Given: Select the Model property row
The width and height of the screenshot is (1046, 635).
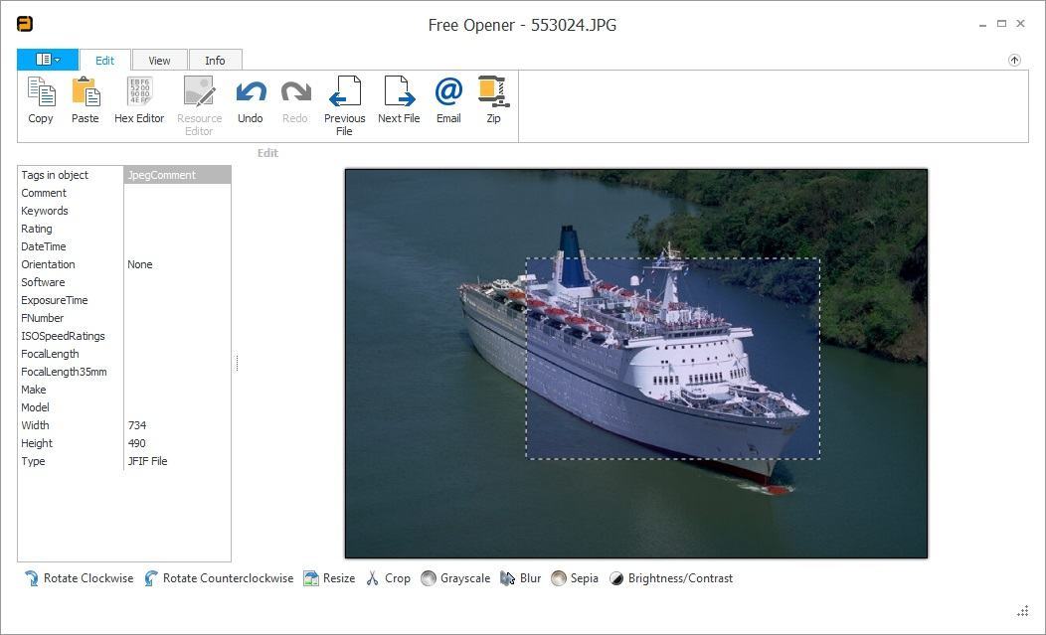Looking at the screenshot, I should [124, 407].
